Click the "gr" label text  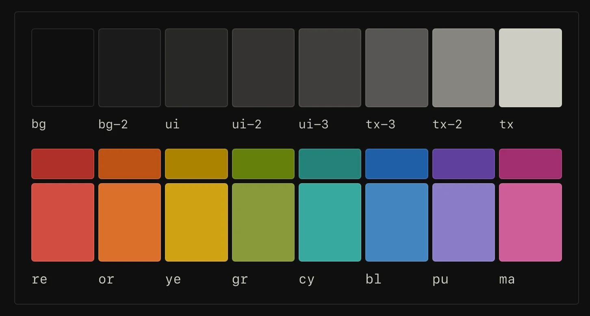[240, 280]
